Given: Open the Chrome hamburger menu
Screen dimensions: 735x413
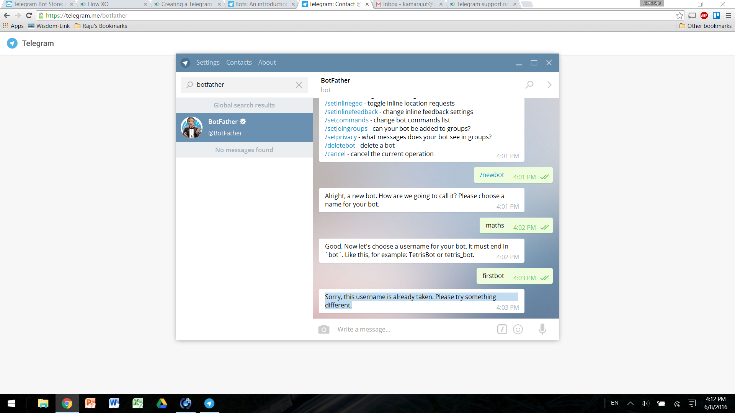Looking at the screenshot, I should pyautogui.click(x=728, y=15).
